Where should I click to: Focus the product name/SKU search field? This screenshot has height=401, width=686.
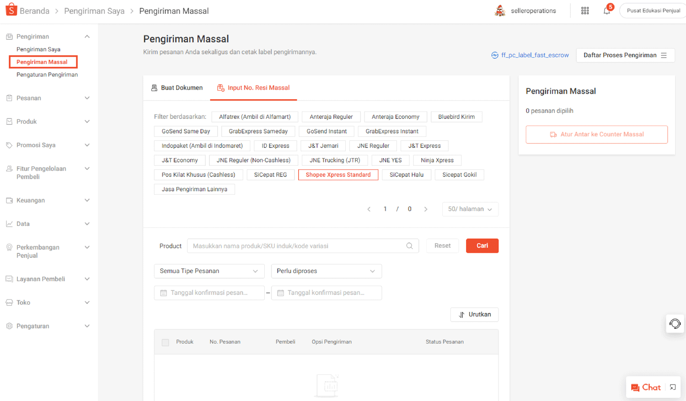coord(303,246)
